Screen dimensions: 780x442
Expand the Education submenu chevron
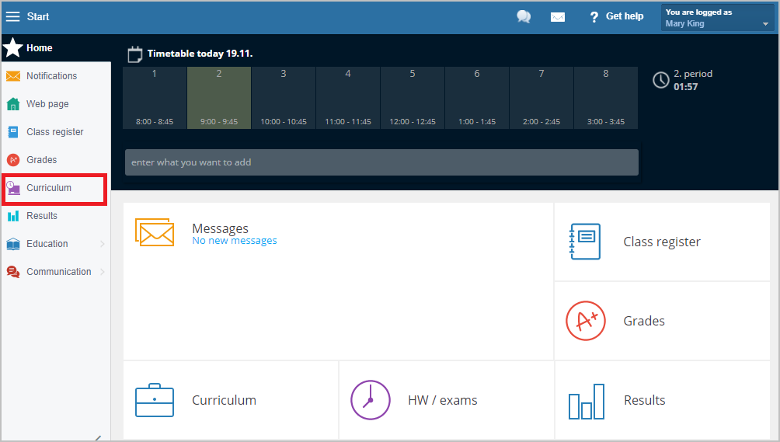click(102, 244)
